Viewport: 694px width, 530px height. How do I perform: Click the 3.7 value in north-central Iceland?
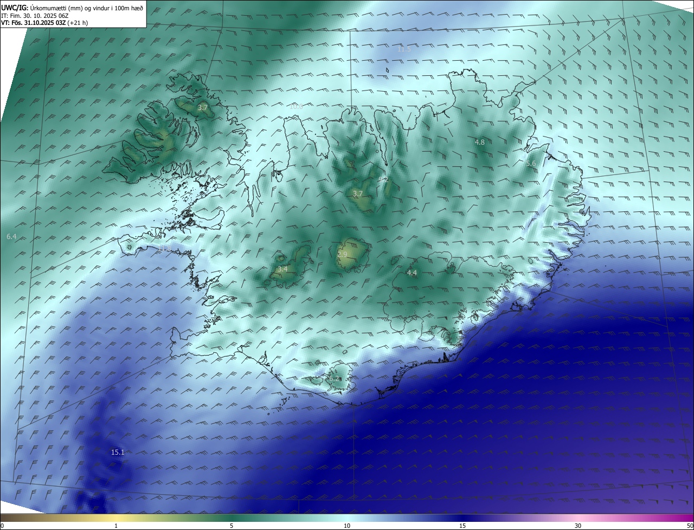(x=357, y=193)
